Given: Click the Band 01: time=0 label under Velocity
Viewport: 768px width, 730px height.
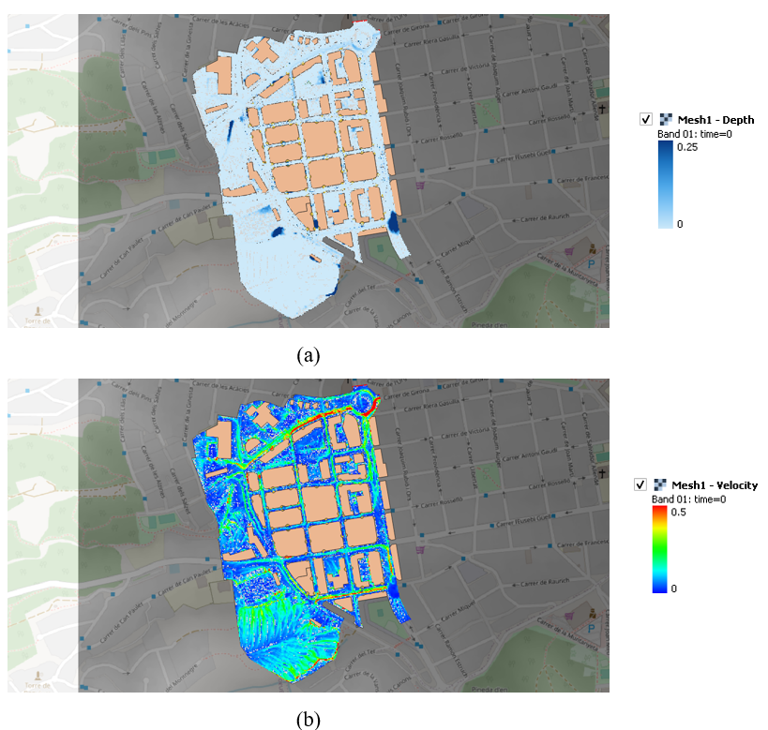Looking at the screenshot, I should point(687,499).
